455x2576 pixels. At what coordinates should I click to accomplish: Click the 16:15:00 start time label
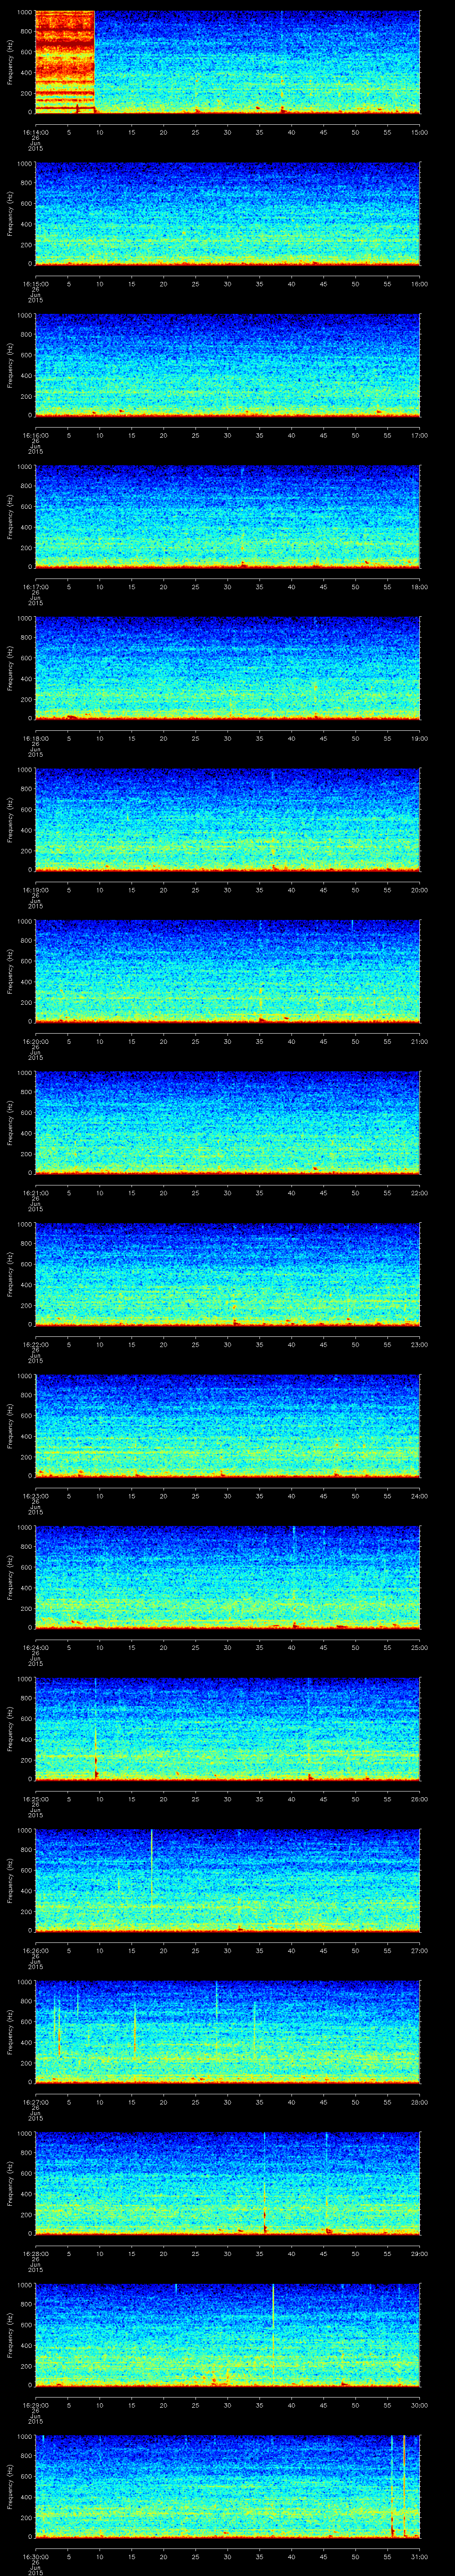pyautogui.click(x=35, y=284)
